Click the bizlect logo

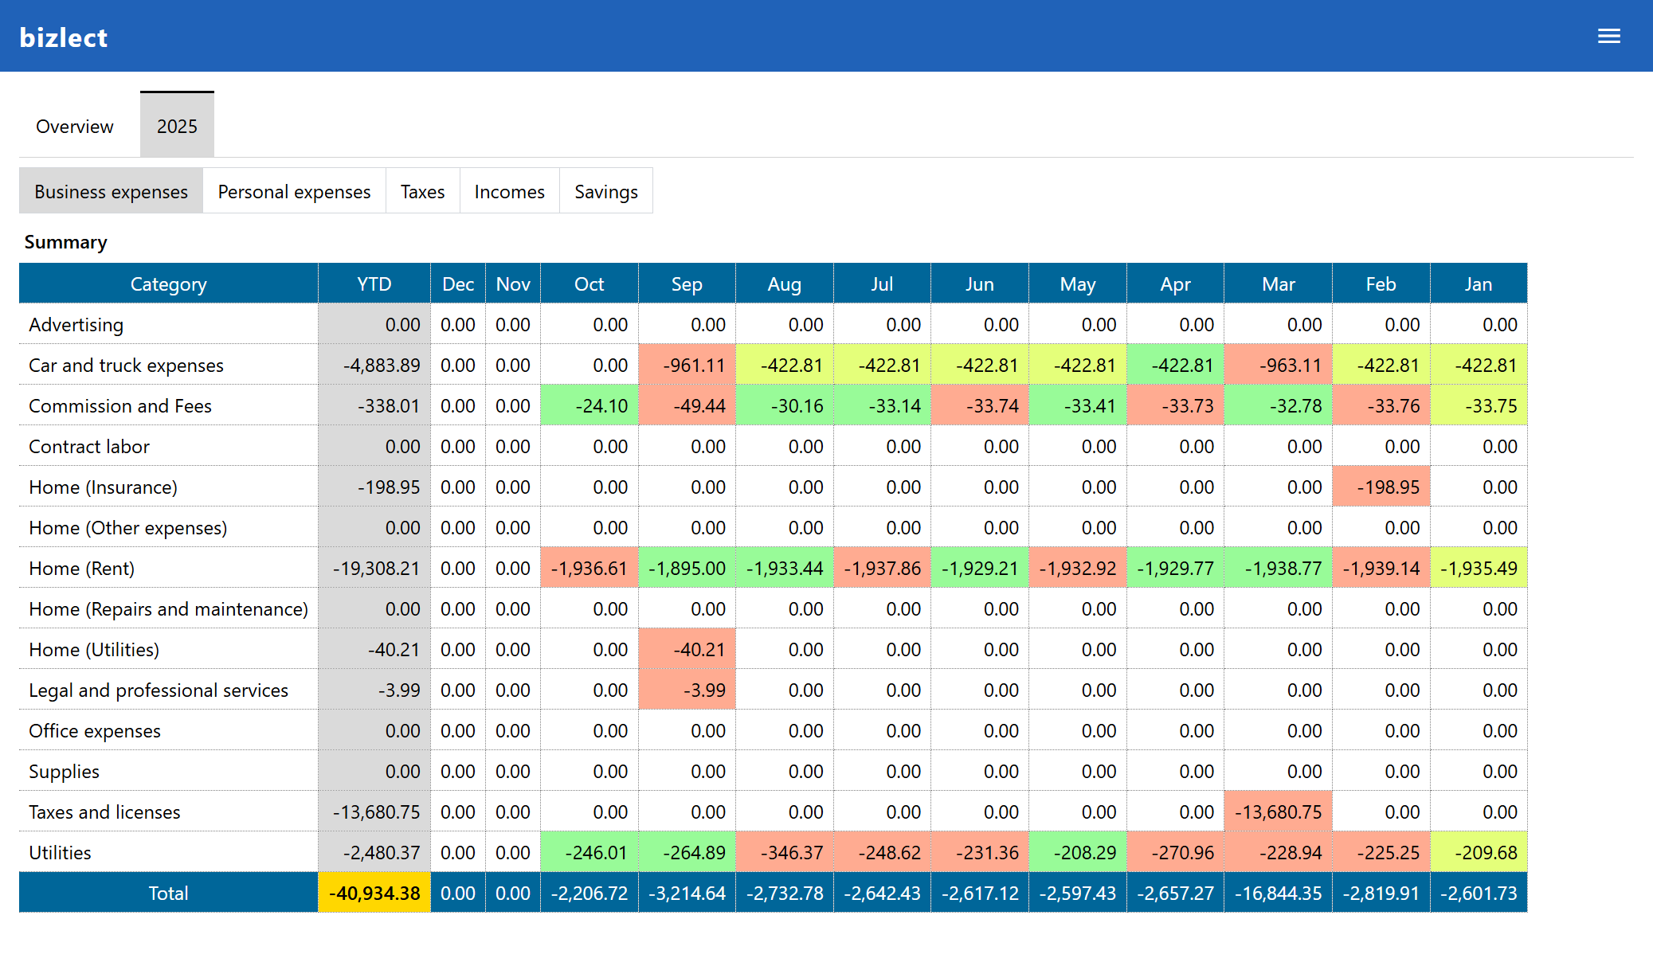pyautogui.click(x=63, y=37)
